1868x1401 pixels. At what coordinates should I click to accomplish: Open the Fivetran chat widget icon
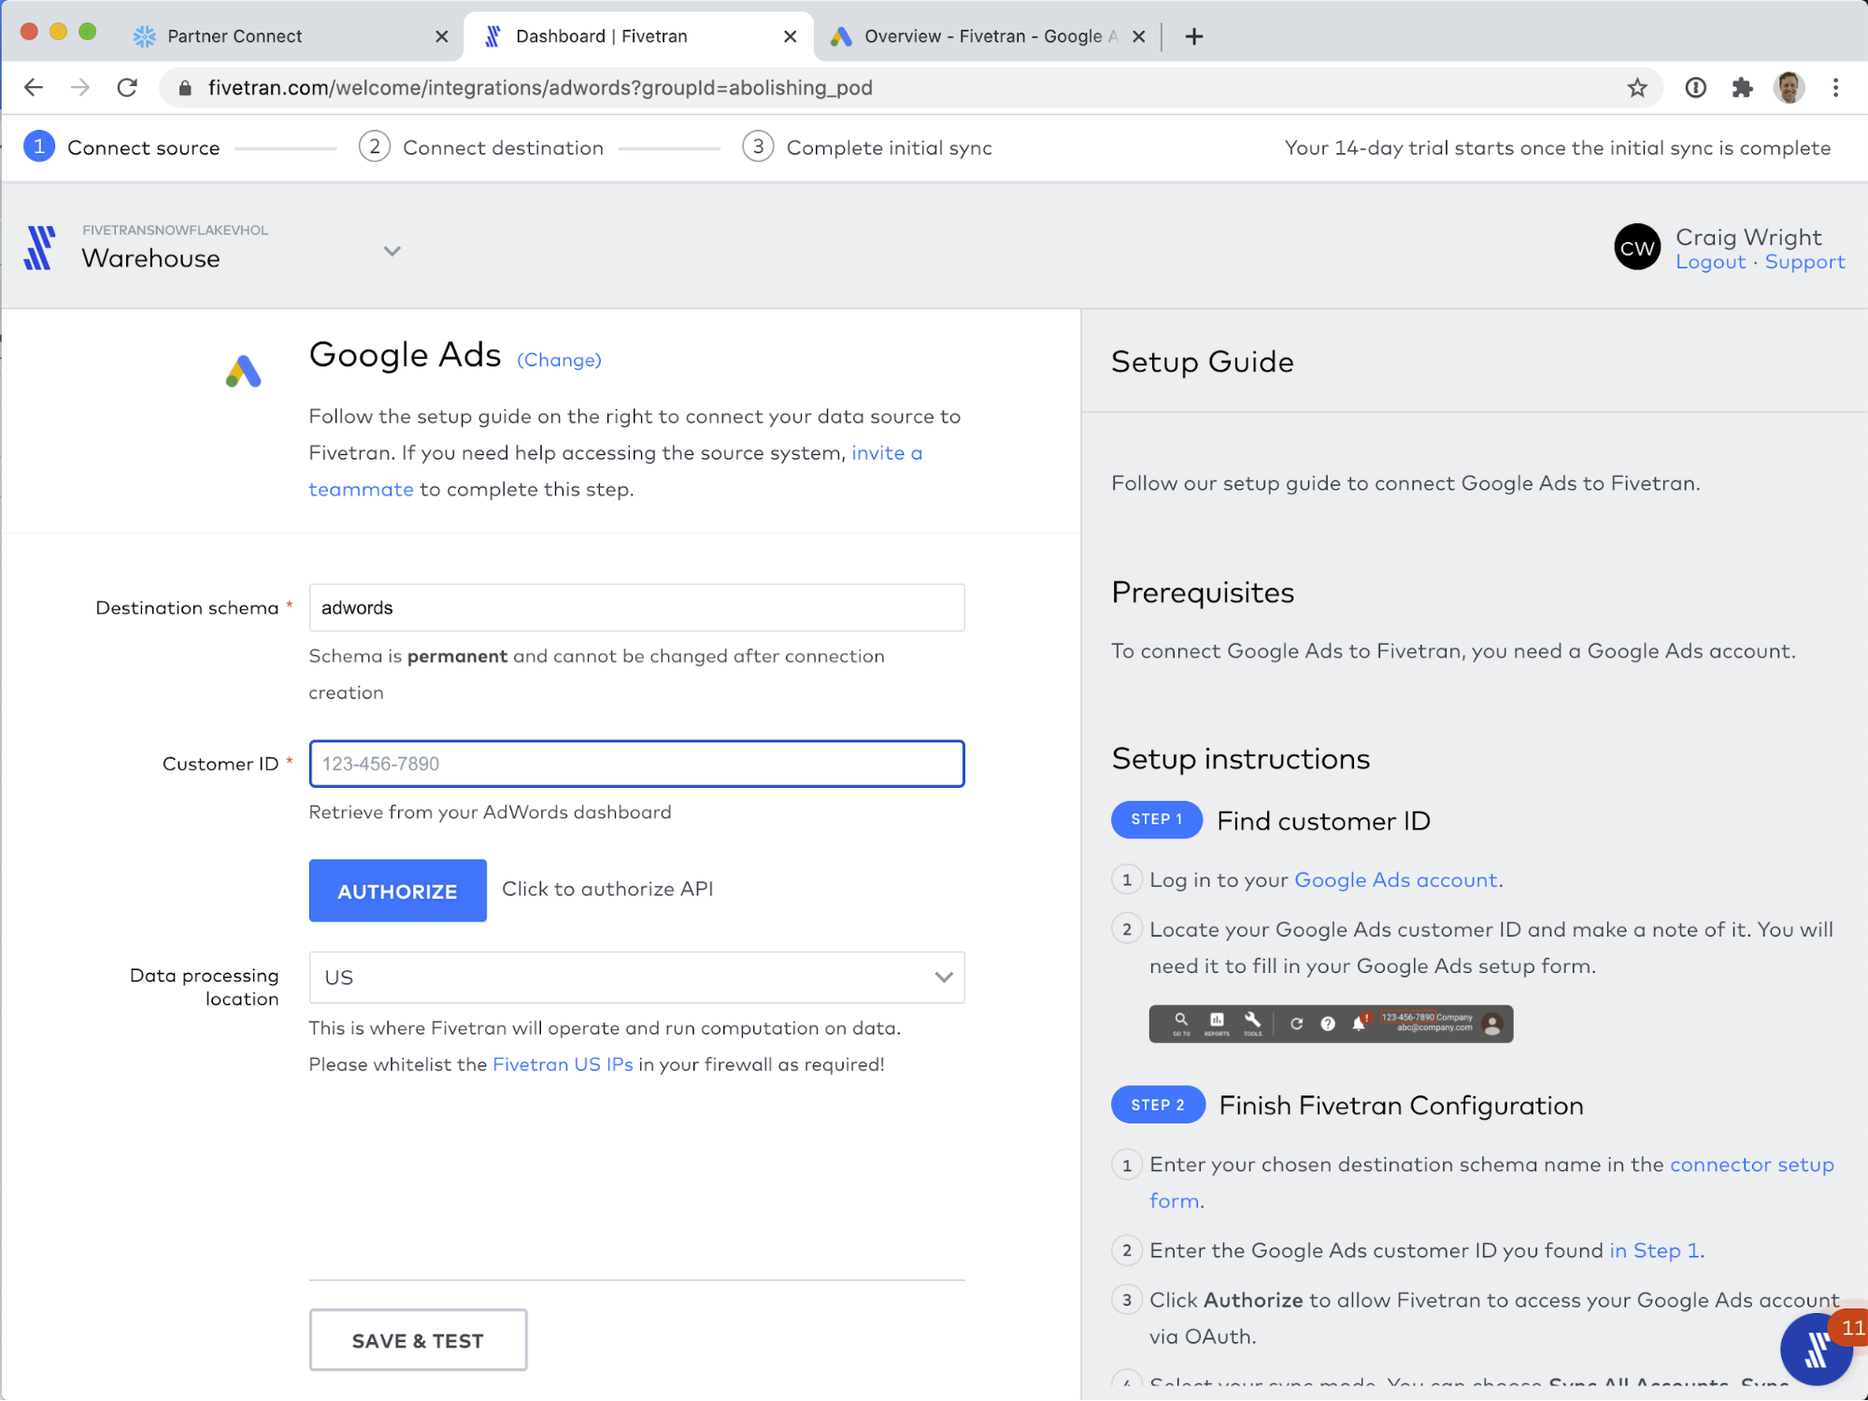point(1816,1349)
